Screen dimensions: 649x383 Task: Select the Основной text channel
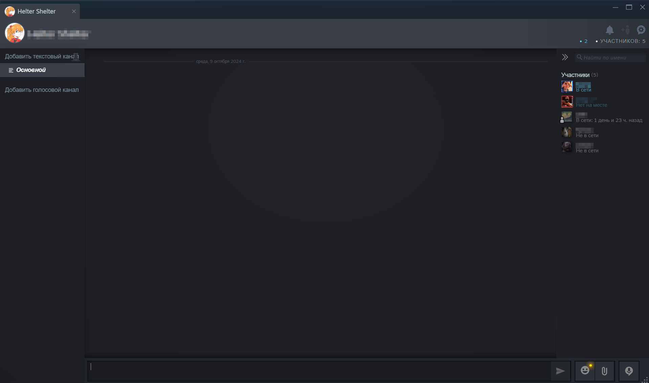tap(31, 70)
